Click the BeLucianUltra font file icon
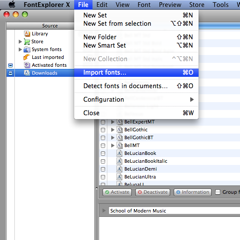Screen dimensions: 240x240 tap(119, 177)
